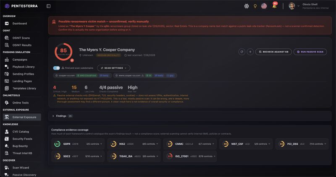Image resolution: width=336 pixels, height=177 pixels.
Task: Open the US flag language selector
Action: coord(264,6)
